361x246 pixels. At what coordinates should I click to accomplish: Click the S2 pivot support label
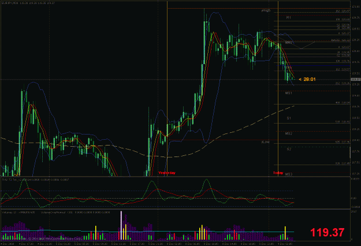point(289,149)
